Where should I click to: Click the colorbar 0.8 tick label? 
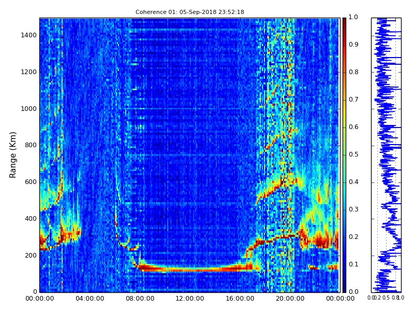pyautogui.click(x=353, y=72)
